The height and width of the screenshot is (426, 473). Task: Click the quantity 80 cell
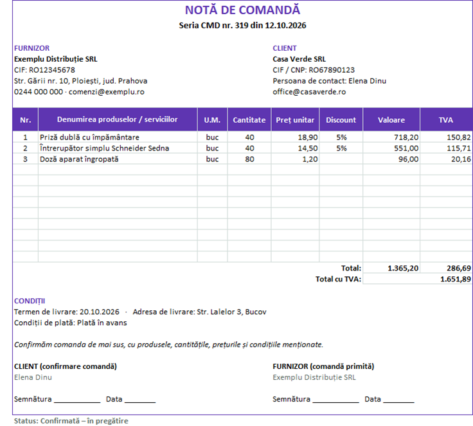pos(249,159)
